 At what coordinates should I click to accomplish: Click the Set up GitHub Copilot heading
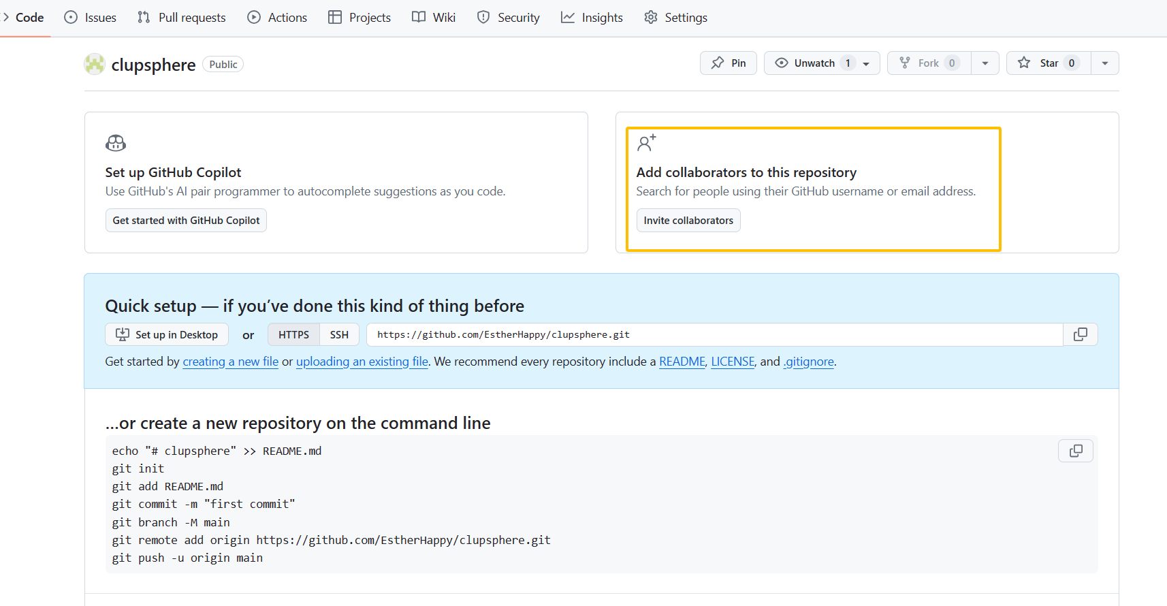click(x=173, y=172)
